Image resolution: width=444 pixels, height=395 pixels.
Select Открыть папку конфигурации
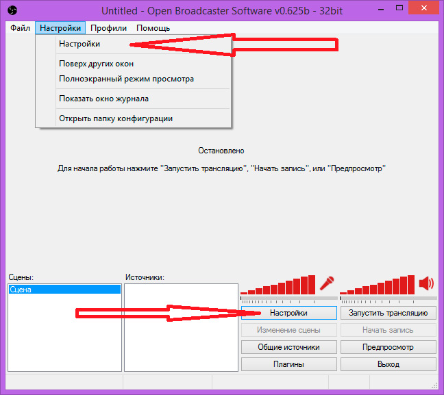point(134,118)
